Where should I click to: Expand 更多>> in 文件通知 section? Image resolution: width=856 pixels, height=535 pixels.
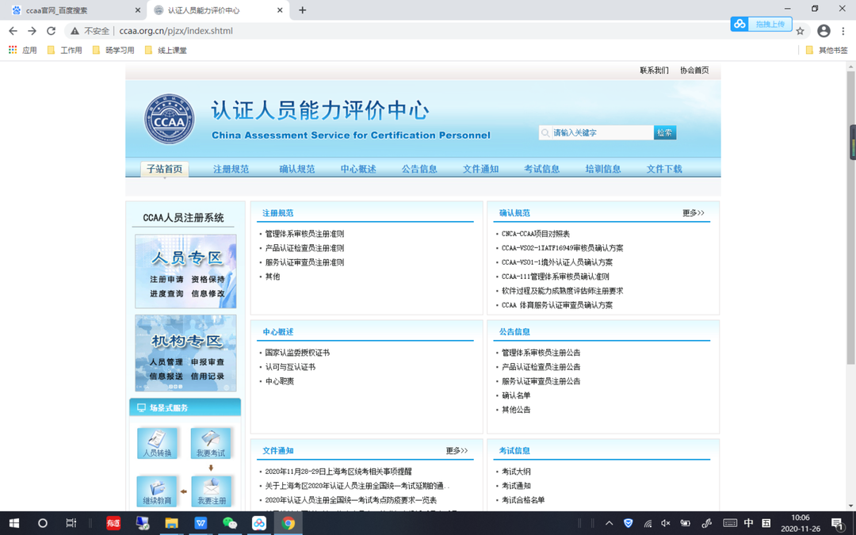coord(457,451)
